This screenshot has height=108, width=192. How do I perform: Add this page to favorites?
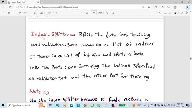coord(148,7)
